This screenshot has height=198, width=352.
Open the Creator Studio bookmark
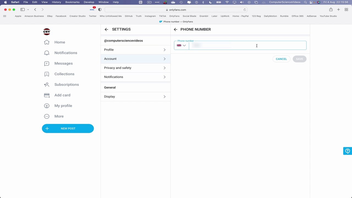(x=78, y=16)
